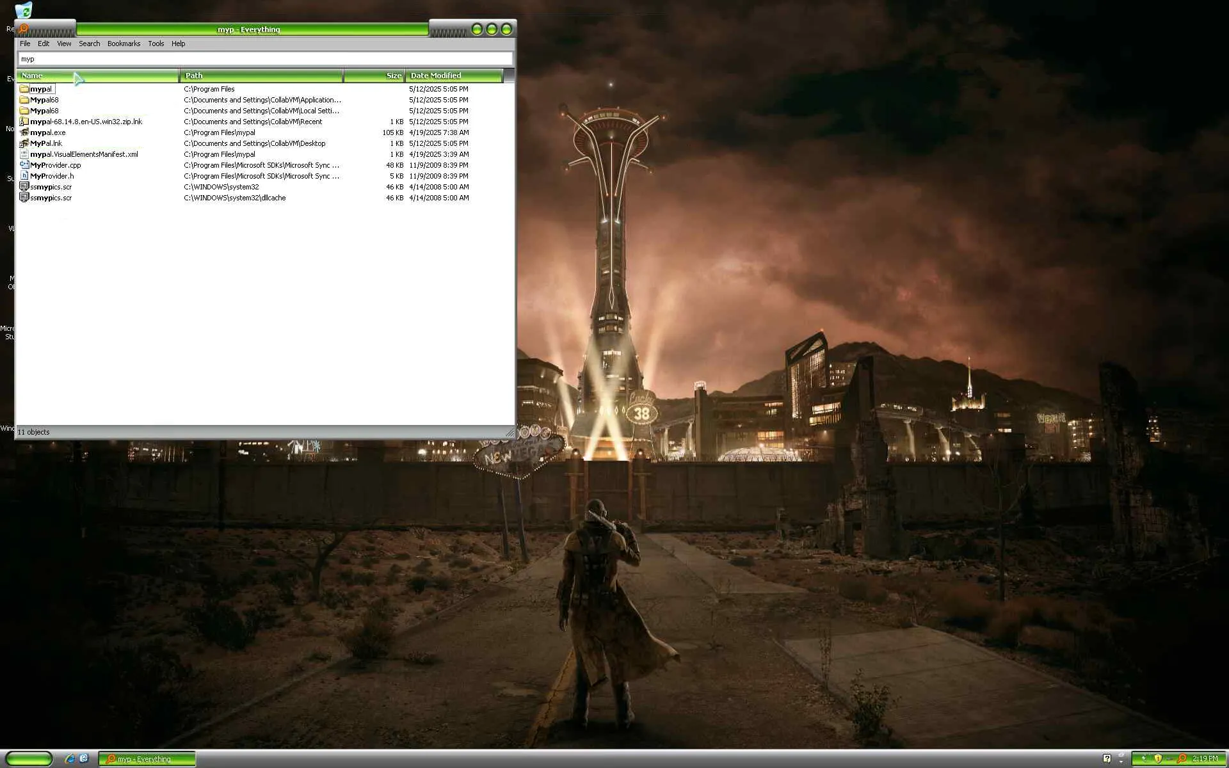Click the MyProvider.cpp file icon
This screenshot has width=1229, height=768.
(24, 165)
